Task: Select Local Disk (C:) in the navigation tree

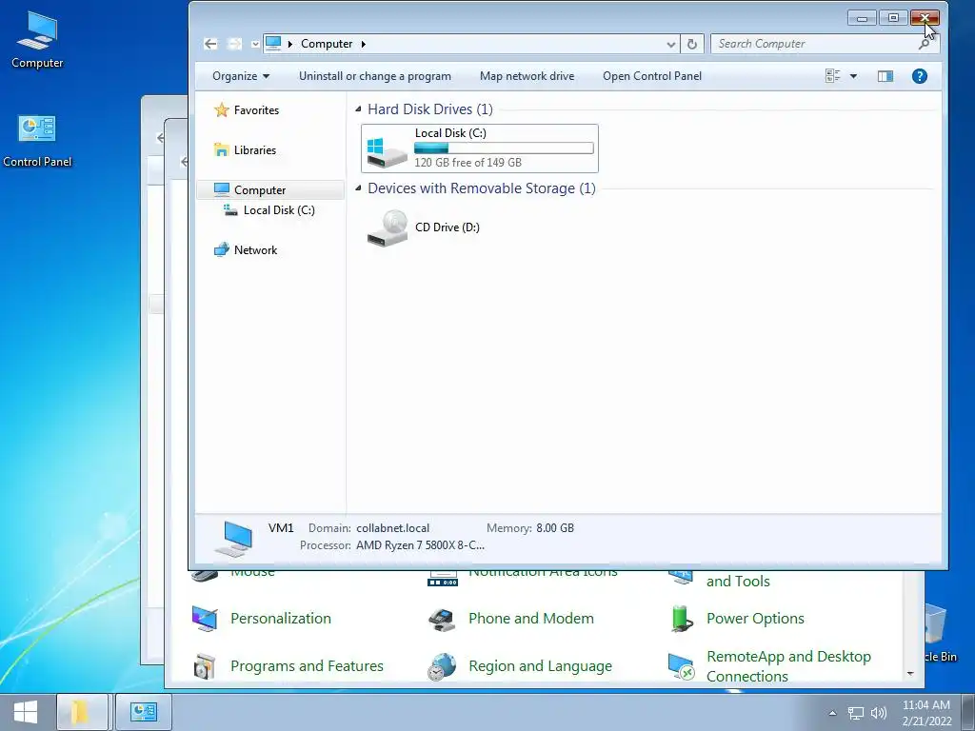Action: coord(279,210)
